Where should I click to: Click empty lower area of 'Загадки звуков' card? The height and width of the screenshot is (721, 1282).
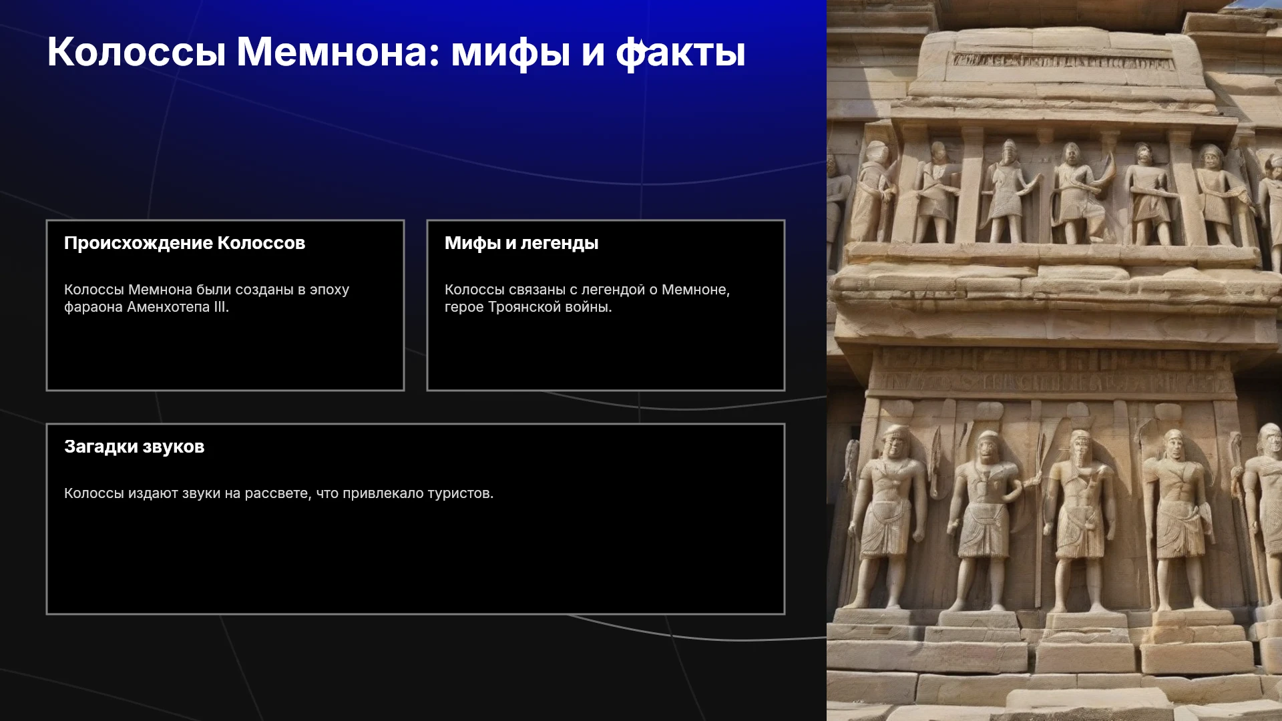point(415,561)
